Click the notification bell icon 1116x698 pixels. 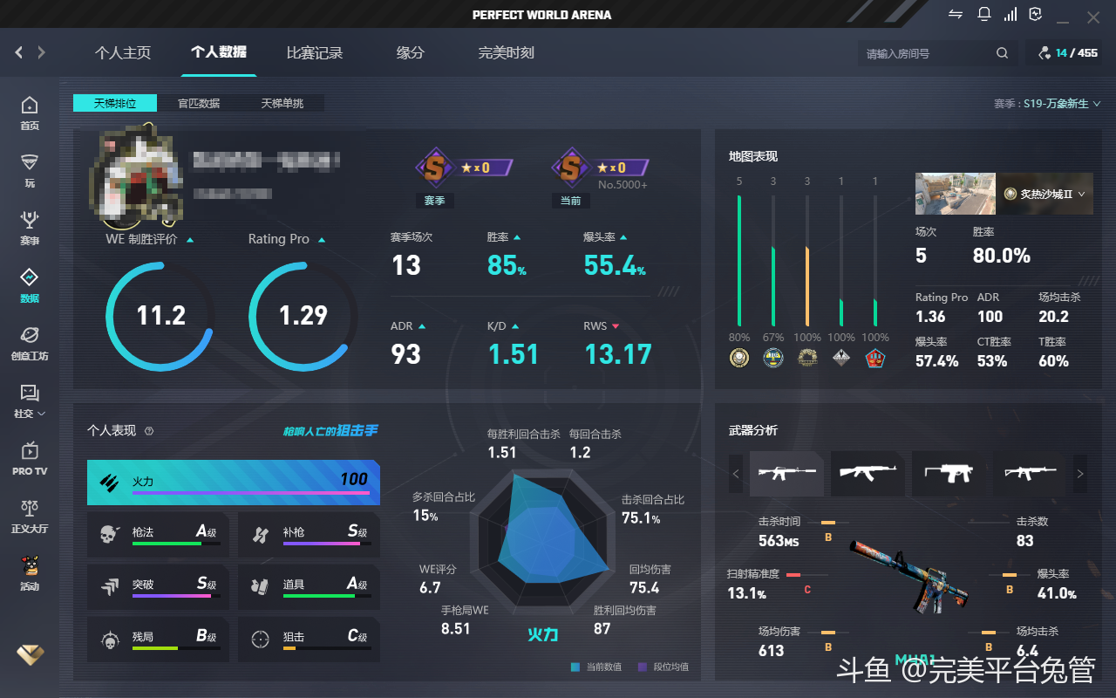984,15
